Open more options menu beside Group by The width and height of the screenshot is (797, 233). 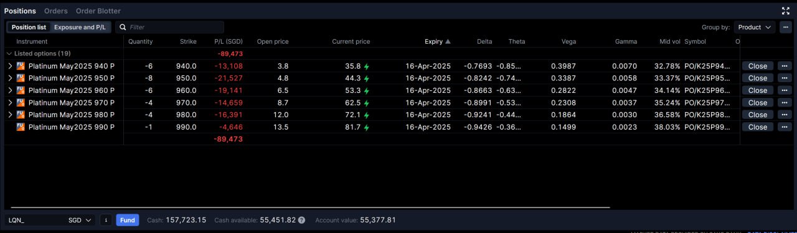tap(785, 27)
